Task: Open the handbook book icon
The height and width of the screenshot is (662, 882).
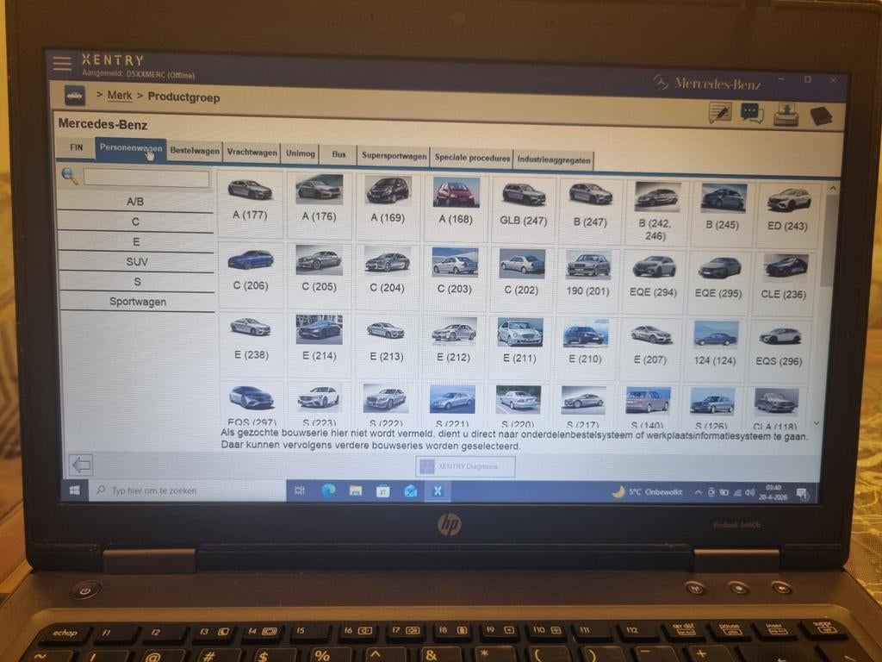Action: [821, 116]
